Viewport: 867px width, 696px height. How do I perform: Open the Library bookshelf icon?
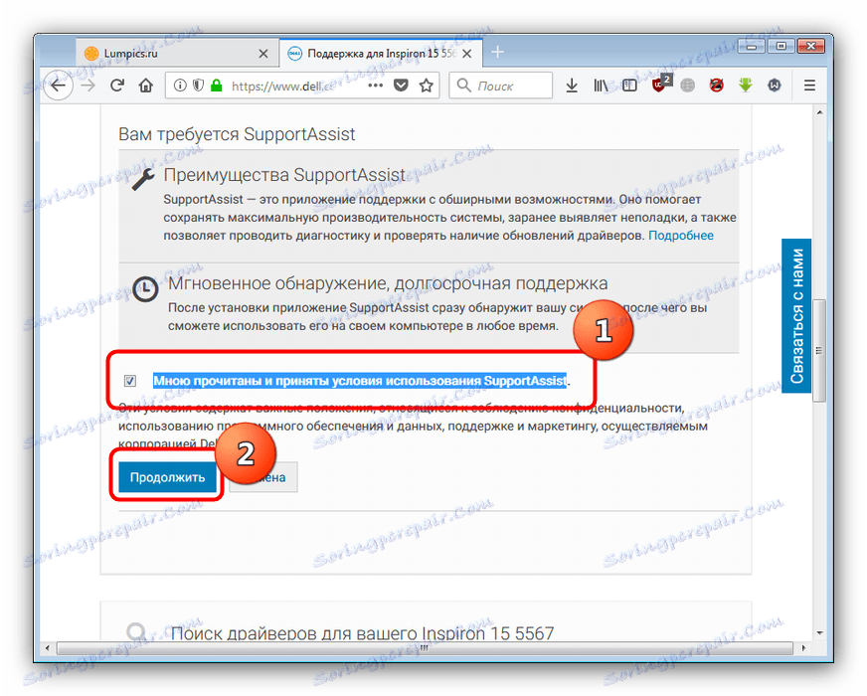[602, 86]
